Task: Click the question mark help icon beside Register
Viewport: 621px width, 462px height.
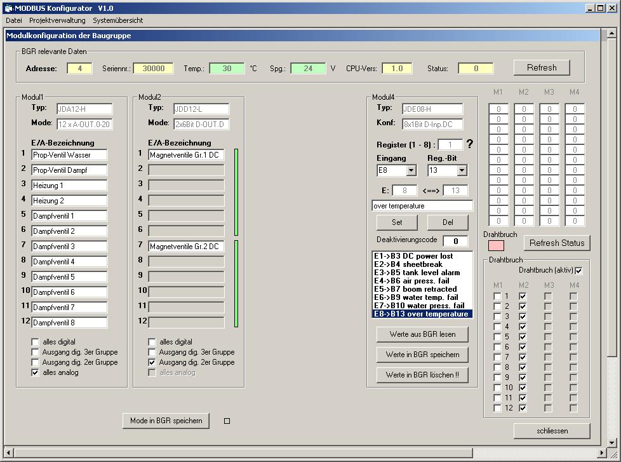Action: [470, 144]
